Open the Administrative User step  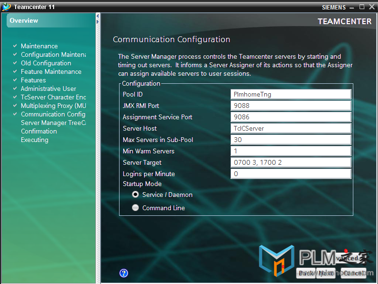point(48,89)
